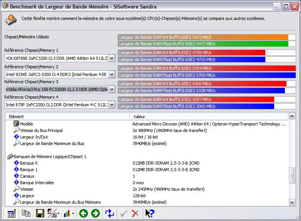301x221 pixels.
Task: Select the '128-bit' value text
Action: [x=139, y=196]
